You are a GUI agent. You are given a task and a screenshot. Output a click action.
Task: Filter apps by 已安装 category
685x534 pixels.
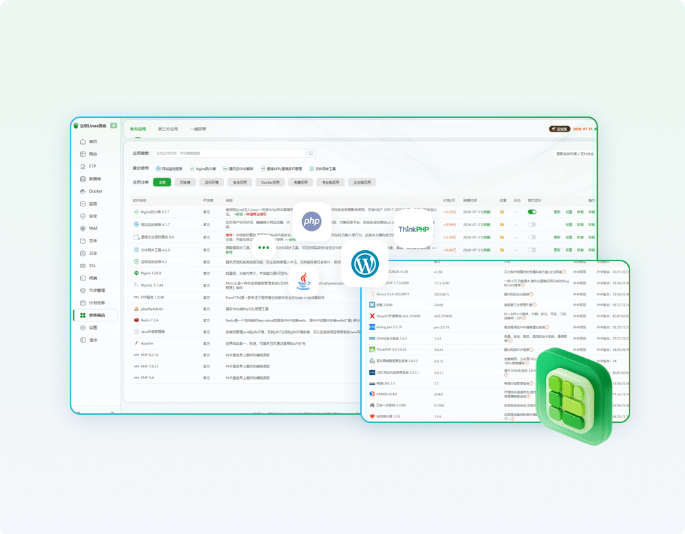(x=184, y=182)
